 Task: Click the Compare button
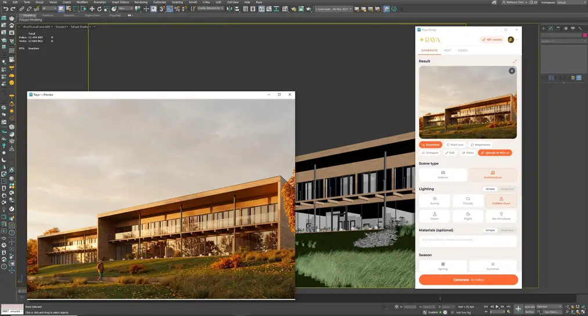pos(430,152)
